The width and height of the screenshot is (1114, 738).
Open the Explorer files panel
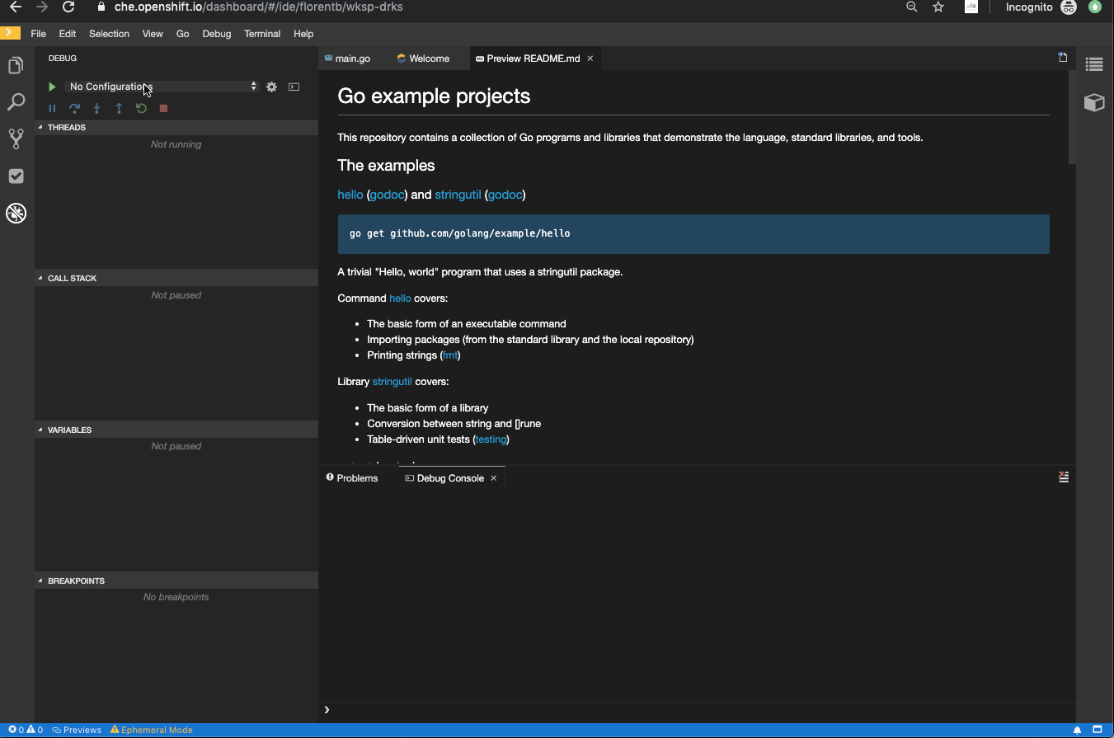[15, 64]
